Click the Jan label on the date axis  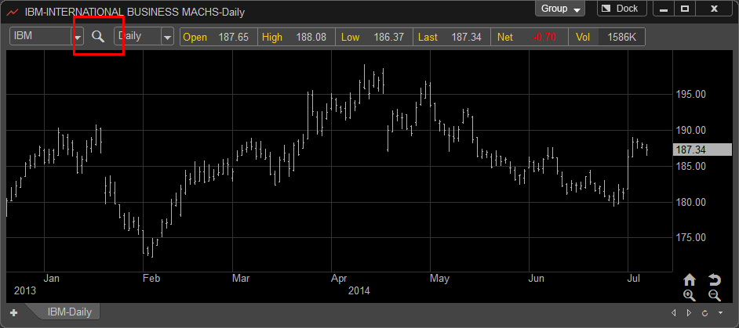click(x=51, y=279)
